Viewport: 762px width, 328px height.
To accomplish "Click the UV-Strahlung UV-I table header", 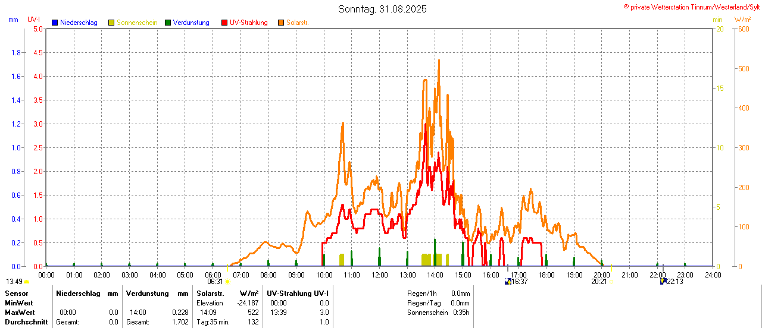I will pos(298,294).
